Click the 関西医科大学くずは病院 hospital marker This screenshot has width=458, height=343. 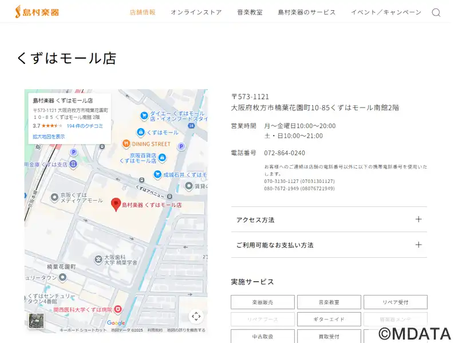tap(118, 309)
